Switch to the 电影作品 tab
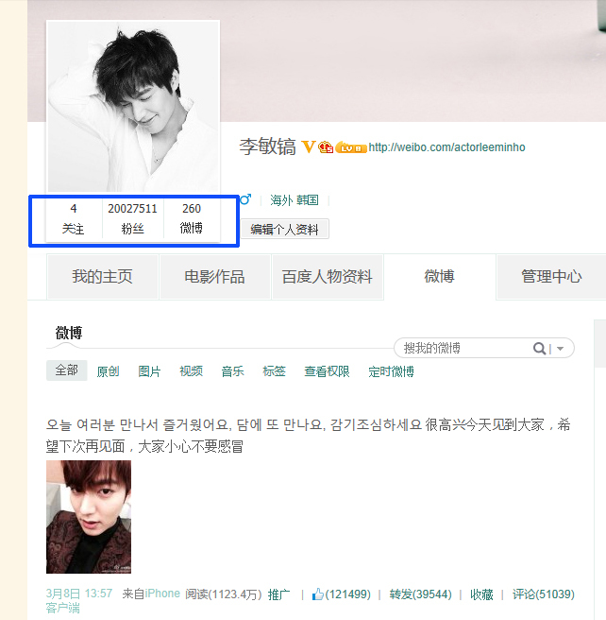Viewport: 606px width, 620px height. [x=215, y=276]
